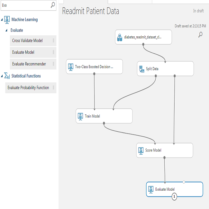
Task: Open the canvas search magnifier
Action: pos(200,35)
